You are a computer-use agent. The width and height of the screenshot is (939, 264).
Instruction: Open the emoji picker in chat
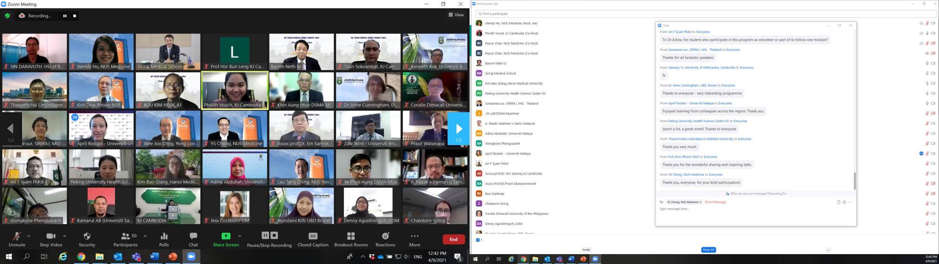pyautogui.click(x=844, y=202)
